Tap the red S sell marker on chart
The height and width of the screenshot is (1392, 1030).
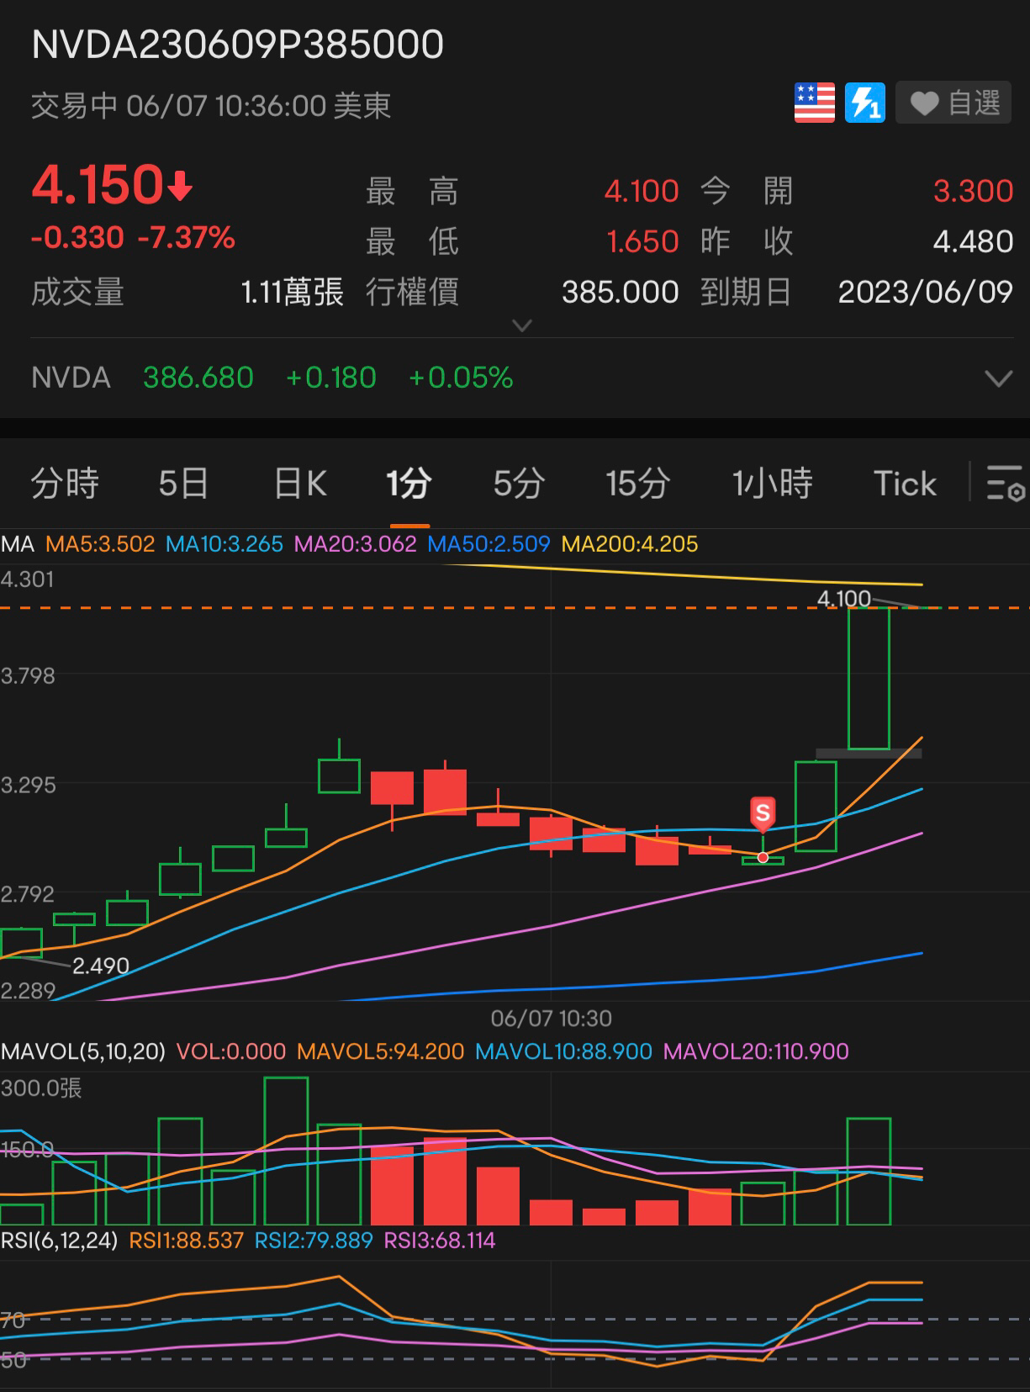[763, 812]
